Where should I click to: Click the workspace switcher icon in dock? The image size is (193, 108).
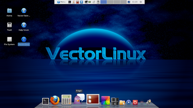(115, 101)
